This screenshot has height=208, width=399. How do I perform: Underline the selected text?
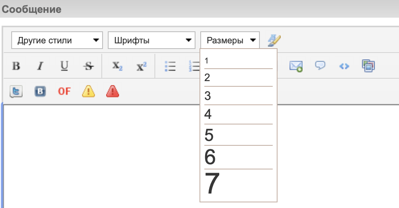coord(64,66)
